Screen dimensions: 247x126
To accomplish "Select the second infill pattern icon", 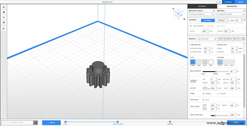I will 226,62.
